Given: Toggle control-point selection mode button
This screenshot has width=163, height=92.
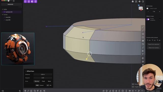Looking at the screenshot, I should [25, 2].
